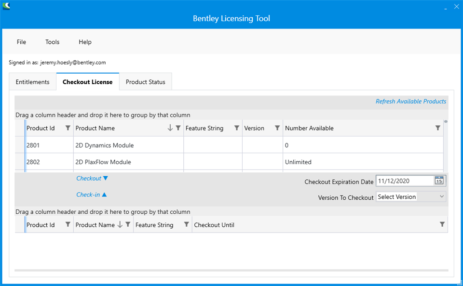Open filter for lower Product Name column
The height and width of the screenshot is (286, 463).
[x=128, y=225]
